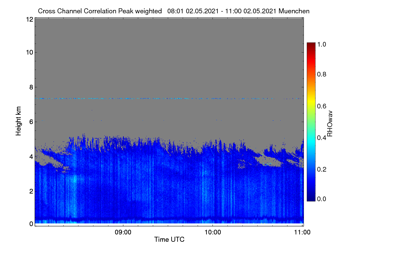
Task: Click the 2 km height tick label
Action: pyautogui.click(x=31, y=191)
